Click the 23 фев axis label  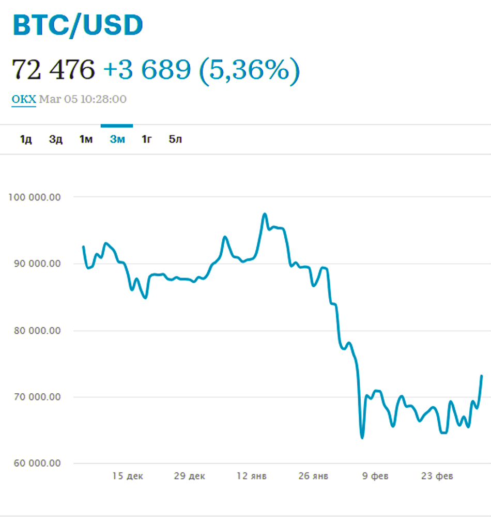436,476
